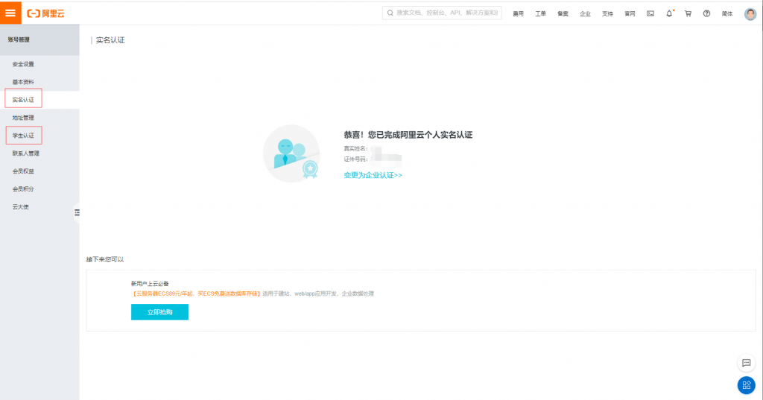Open the 简体 language dropdown

(727, 13)
